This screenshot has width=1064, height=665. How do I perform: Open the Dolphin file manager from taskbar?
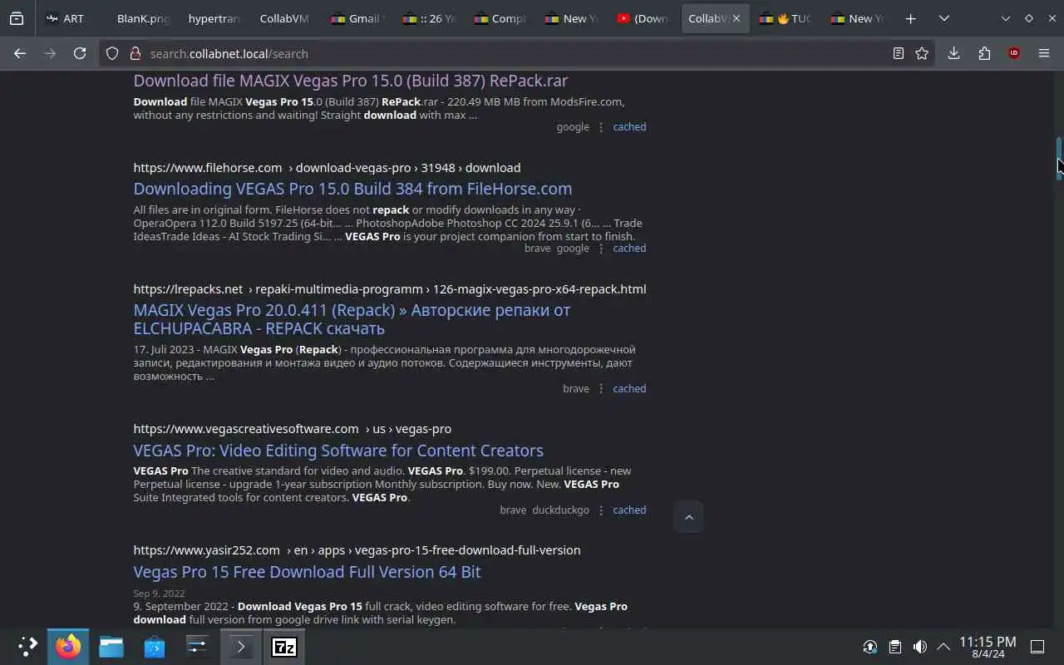[111, 647]
